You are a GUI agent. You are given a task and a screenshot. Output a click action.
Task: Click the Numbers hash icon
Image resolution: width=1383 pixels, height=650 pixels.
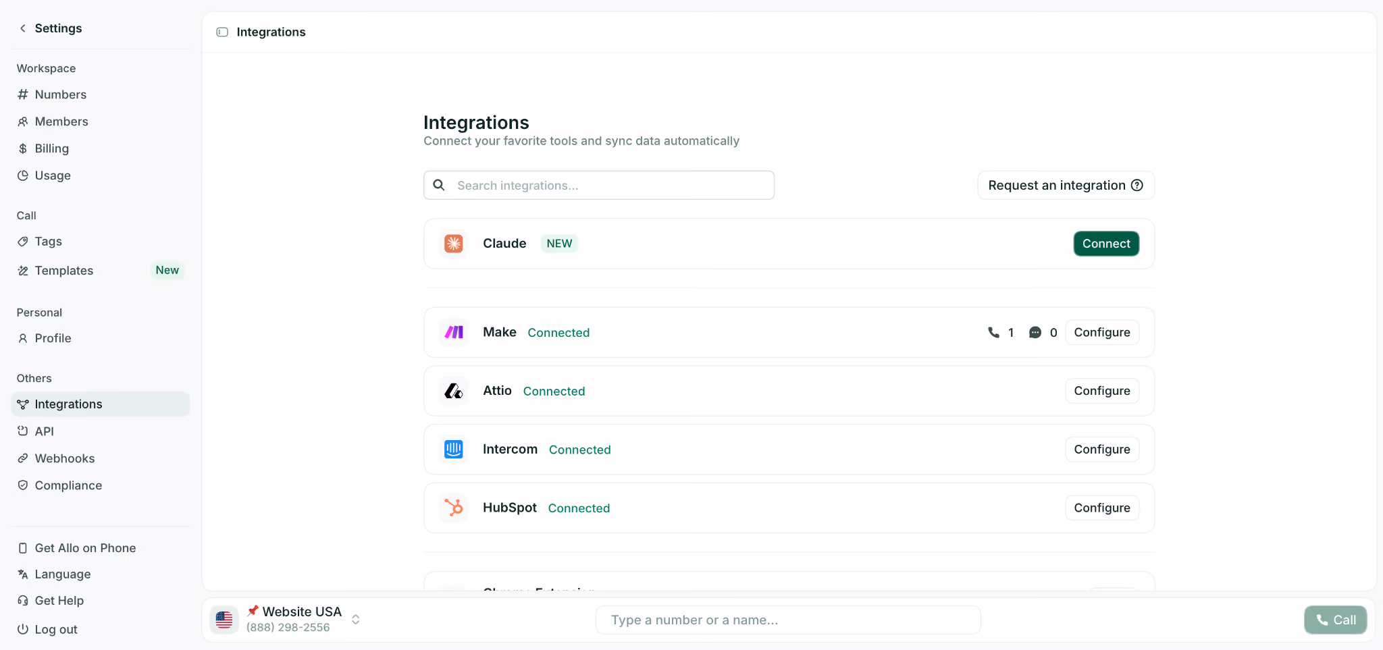coord(23,94)
